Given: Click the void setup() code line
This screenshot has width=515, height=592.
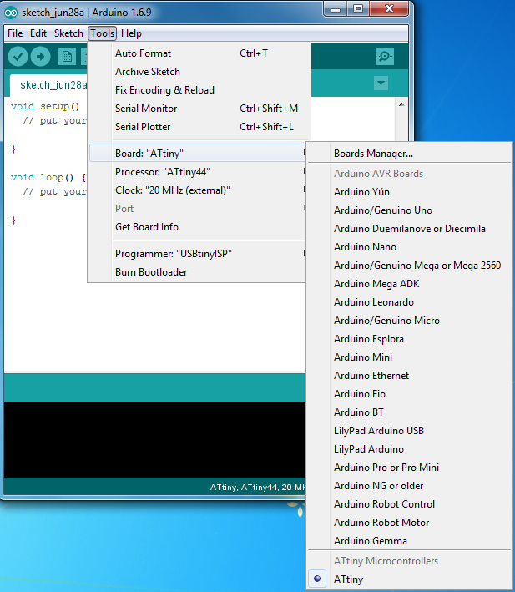Looking at the screenshot, I should [x=45, y=107].
